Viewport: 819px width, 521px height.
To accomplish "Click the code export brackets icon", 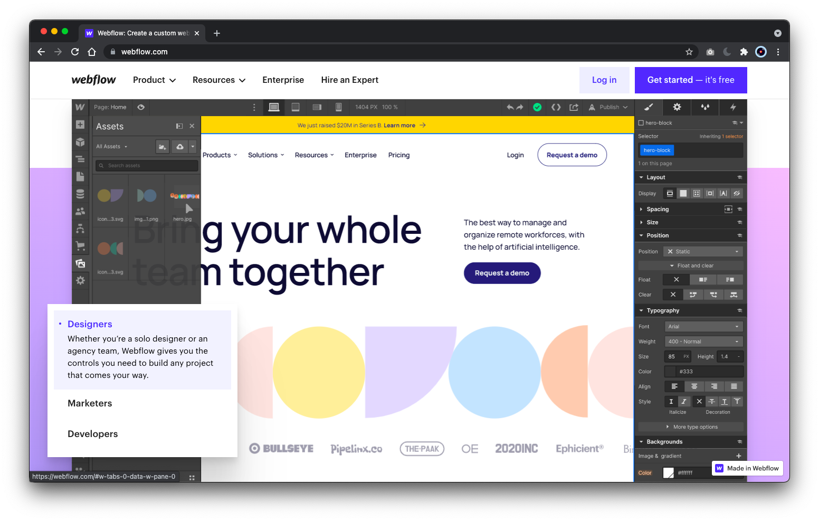I will click(x=556, y=107).
